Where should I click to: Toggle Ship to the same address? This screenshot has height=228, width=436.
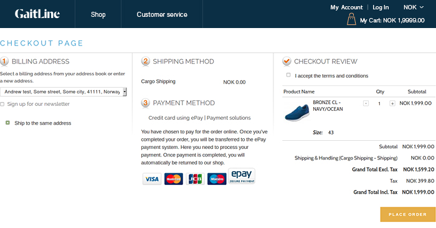pos(7,123)
